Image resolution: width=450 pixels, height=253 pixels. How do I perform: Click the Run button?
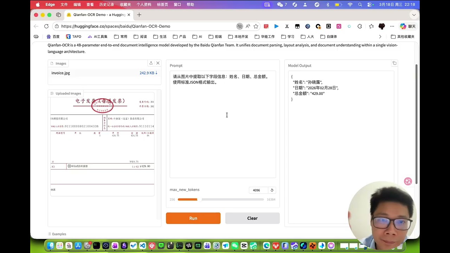pyautogui.click(x=193, y=218)
